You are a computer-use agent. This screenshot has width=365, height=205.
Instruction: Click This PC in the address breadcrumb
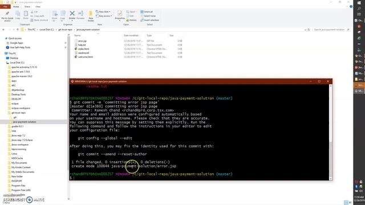click(31, 30)
